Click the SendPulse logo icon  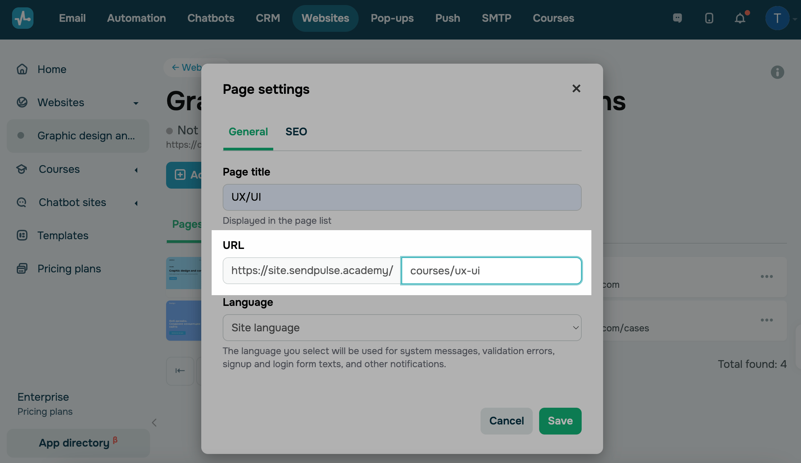click(22, 18)
